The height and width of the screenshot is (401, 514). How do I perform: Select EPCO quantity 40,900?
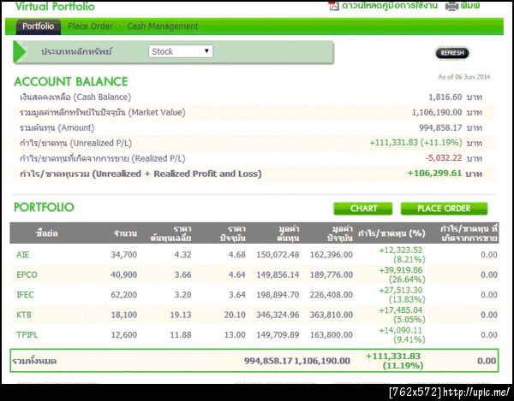[x=123, y=274]
